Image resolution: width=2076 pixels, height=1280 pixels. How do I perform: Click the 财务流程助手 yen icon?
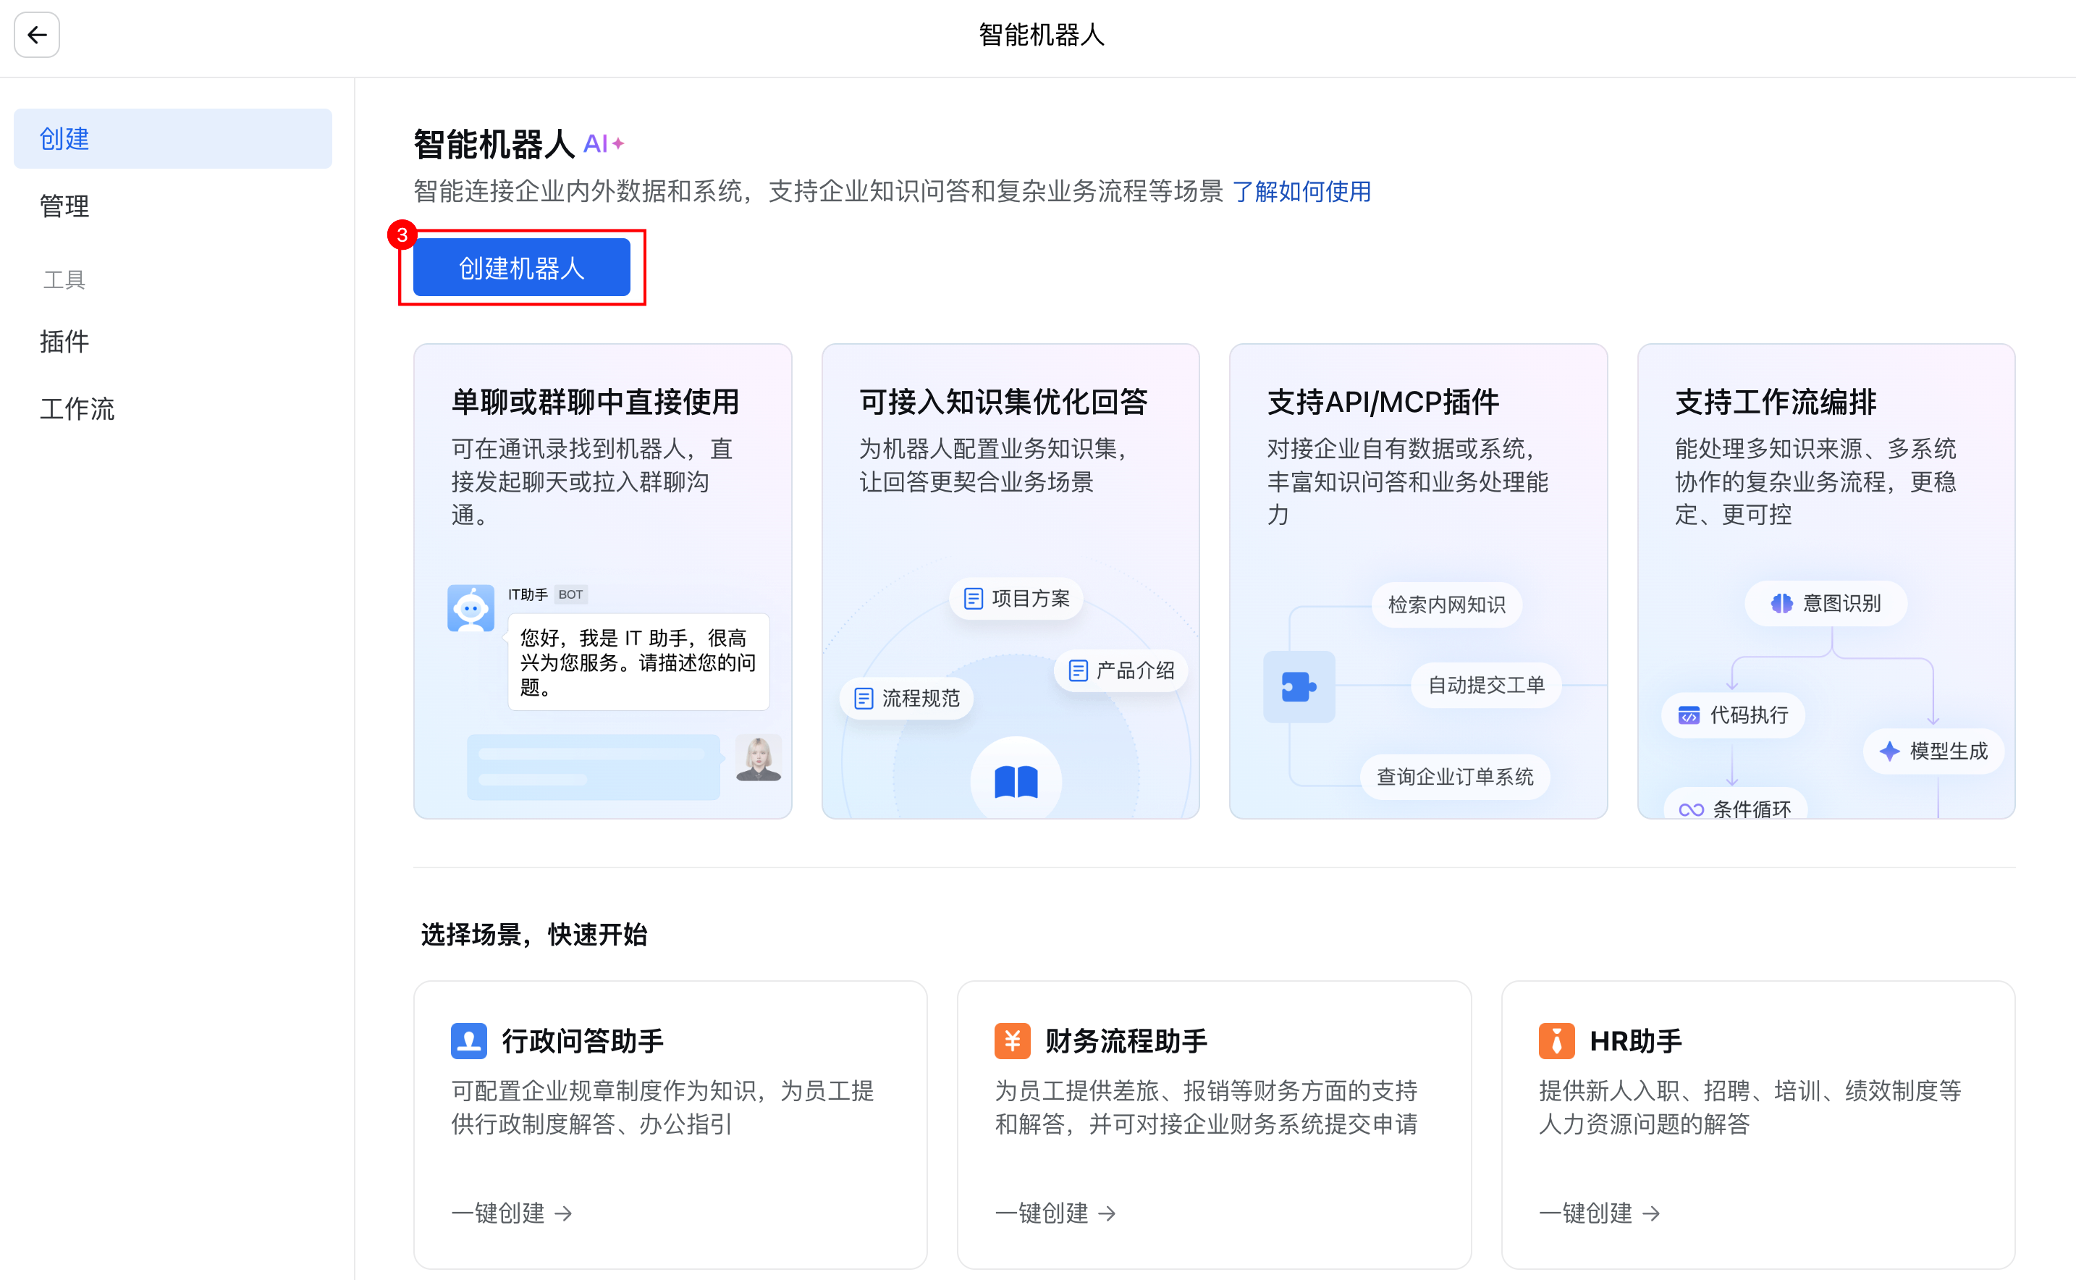click(x=1012, y=1041)
